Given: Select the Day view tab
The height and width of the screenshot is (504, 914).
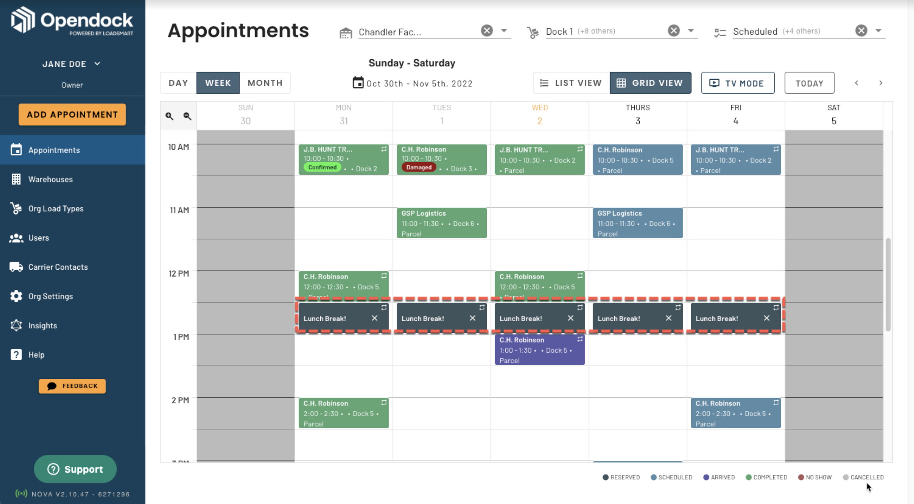Looking at the screenshot, I should pos(178,83).
